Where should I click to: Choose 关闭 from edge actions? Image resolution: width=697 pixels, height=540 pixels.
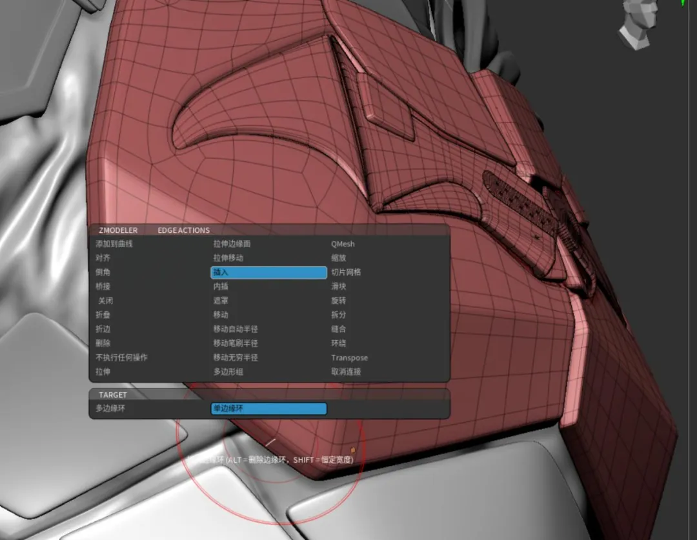click(105, 301)
